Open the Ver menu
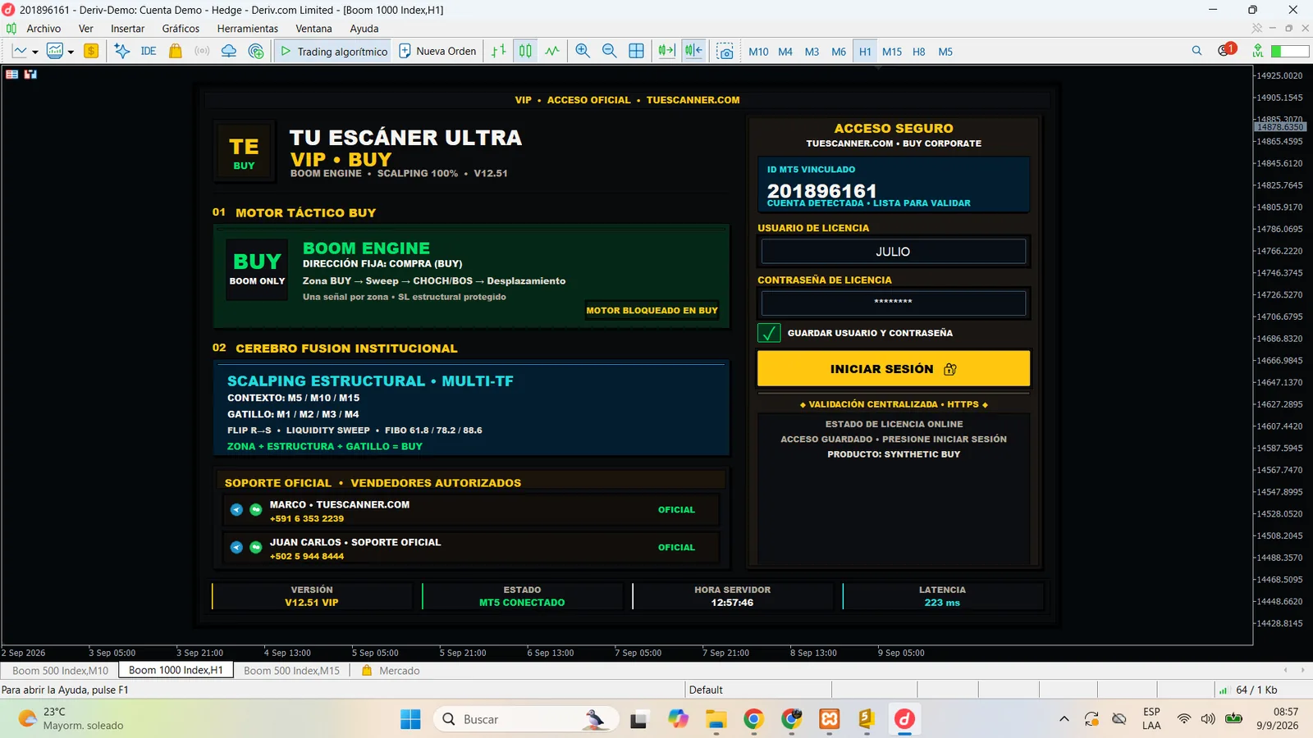This screenshot has height=738, width=1313. pos(86,29)
